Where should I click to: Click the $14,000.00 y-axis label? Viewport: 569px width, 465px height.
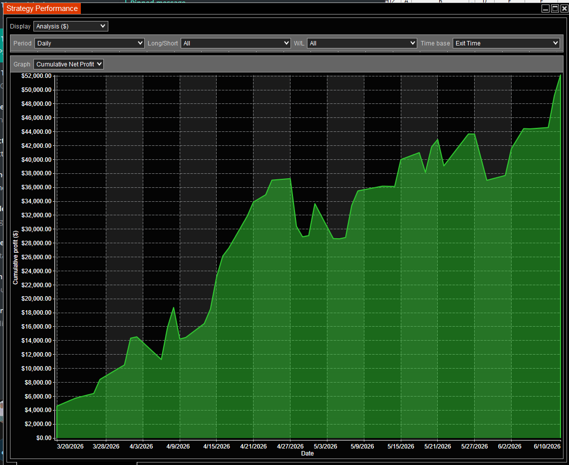tap(36, 341)
